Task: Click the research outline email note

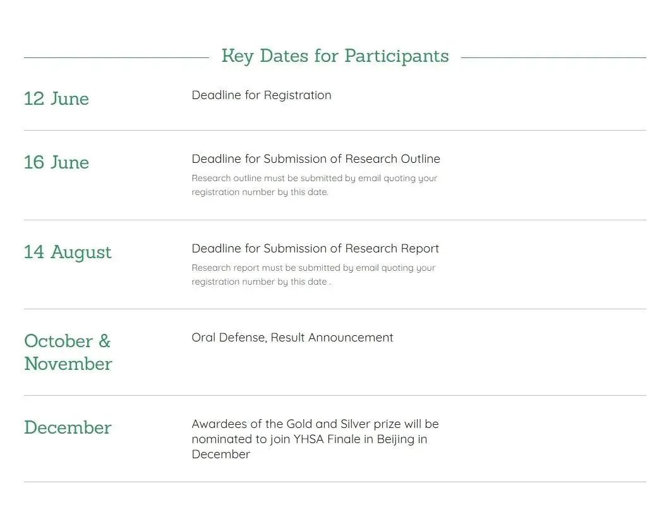Action: click(x=315, y=185)
